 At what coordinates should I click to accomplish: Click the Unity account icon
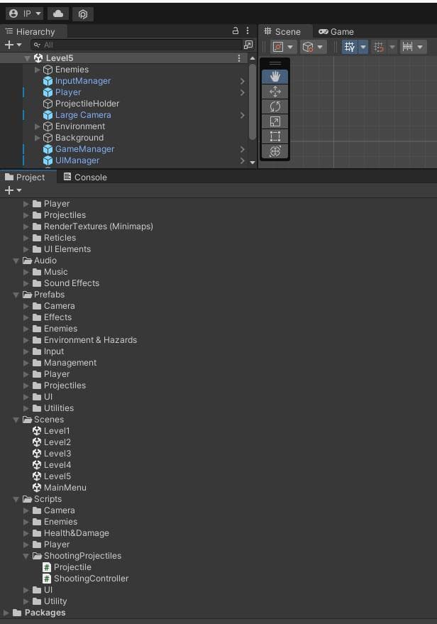click(x=13, y=14)
